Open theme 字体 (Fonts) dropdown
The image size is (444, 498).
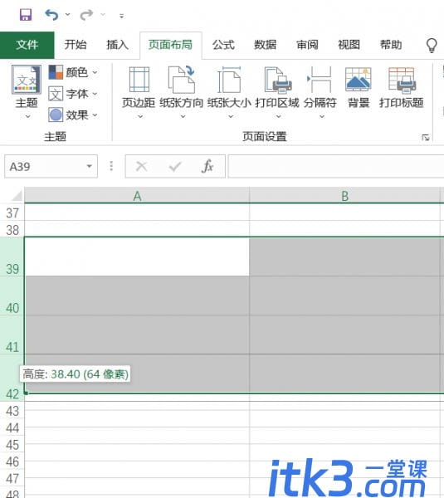(73, 94)
